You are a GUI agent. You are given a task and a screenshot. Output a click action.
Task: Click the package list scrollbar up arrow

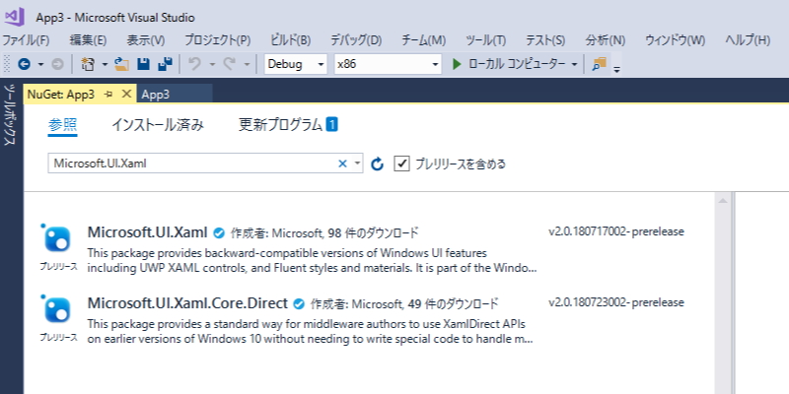723,201
